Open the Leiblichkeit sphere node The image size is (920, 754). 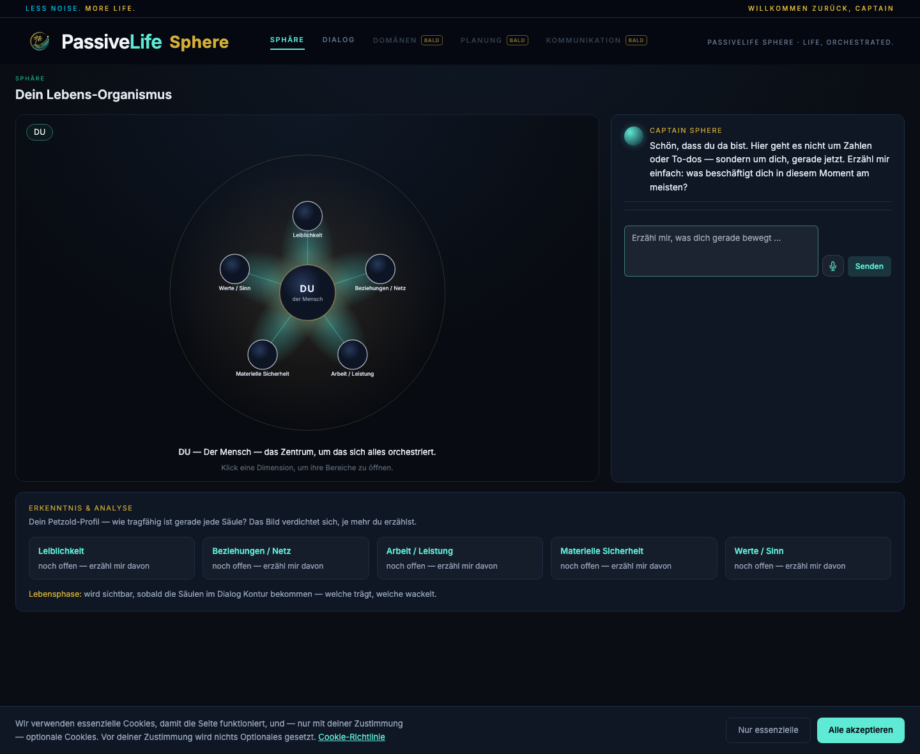307,216
